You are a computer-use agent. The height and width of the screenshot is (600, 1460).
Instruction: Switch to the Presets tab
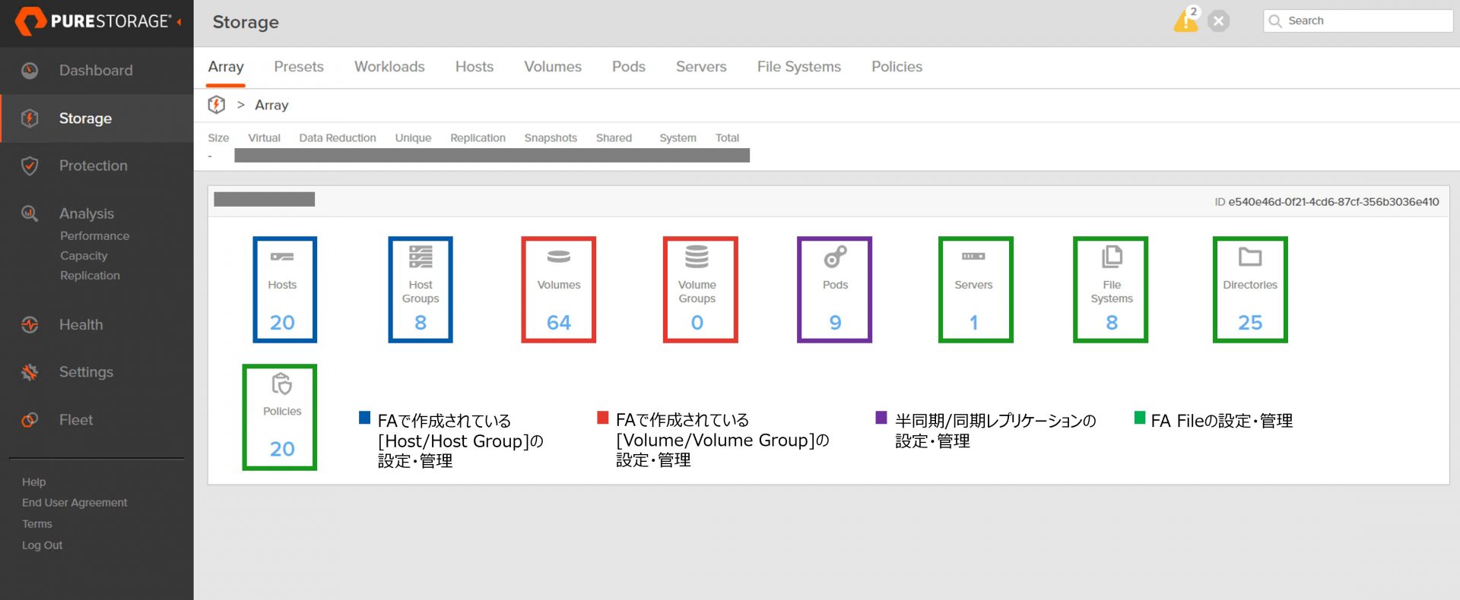[299, 67]
